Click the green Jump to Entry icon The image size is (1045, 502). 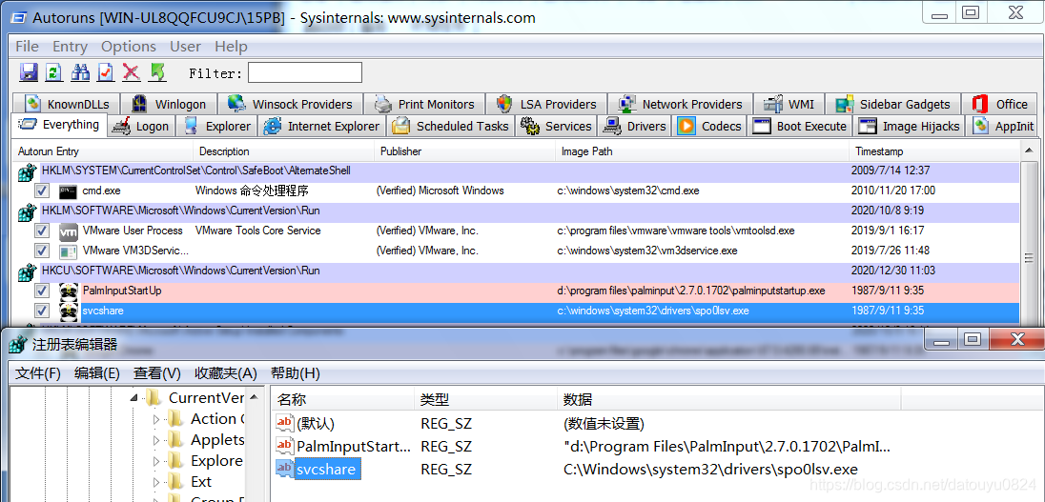click(156, 71)
